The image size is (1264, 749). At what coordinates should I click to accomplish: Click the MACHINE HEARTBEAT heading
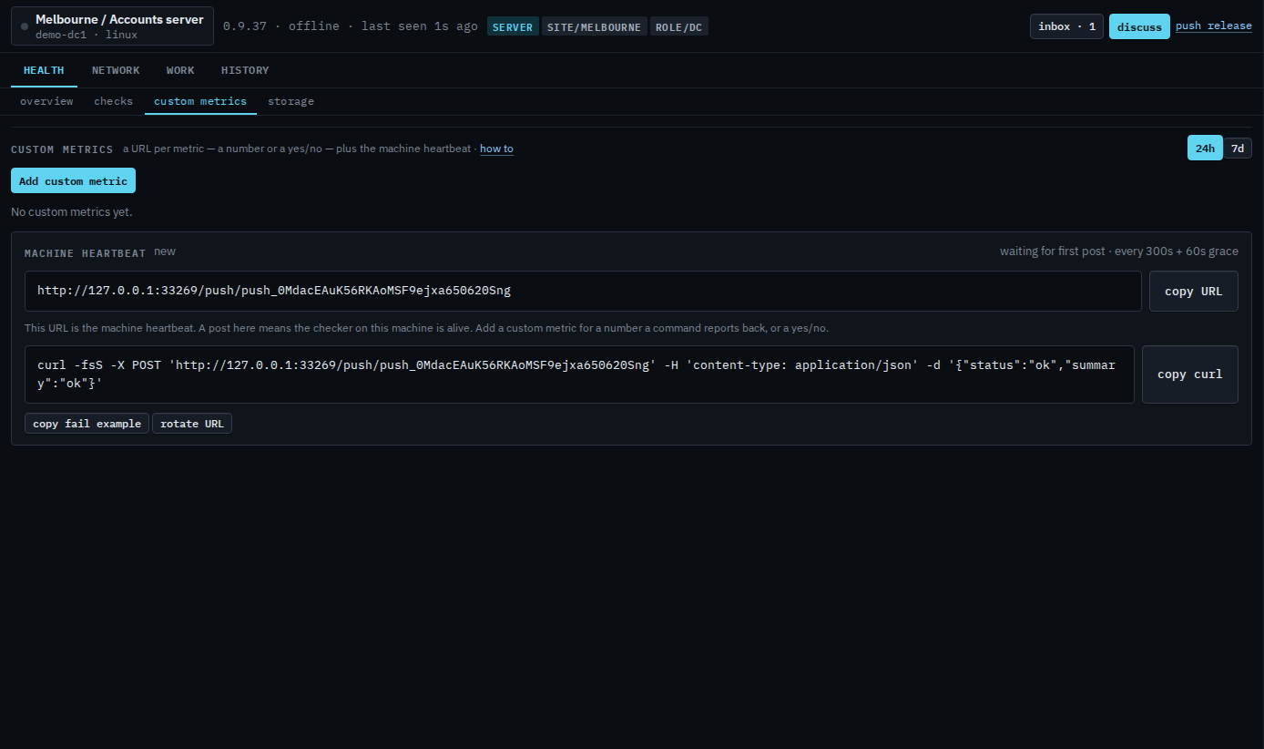[x=85, y=253]
